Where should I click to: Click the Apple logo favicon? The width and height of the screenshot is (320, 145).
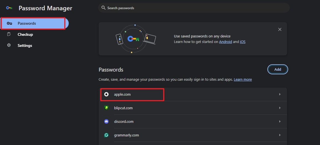click(x=106, y=95)
